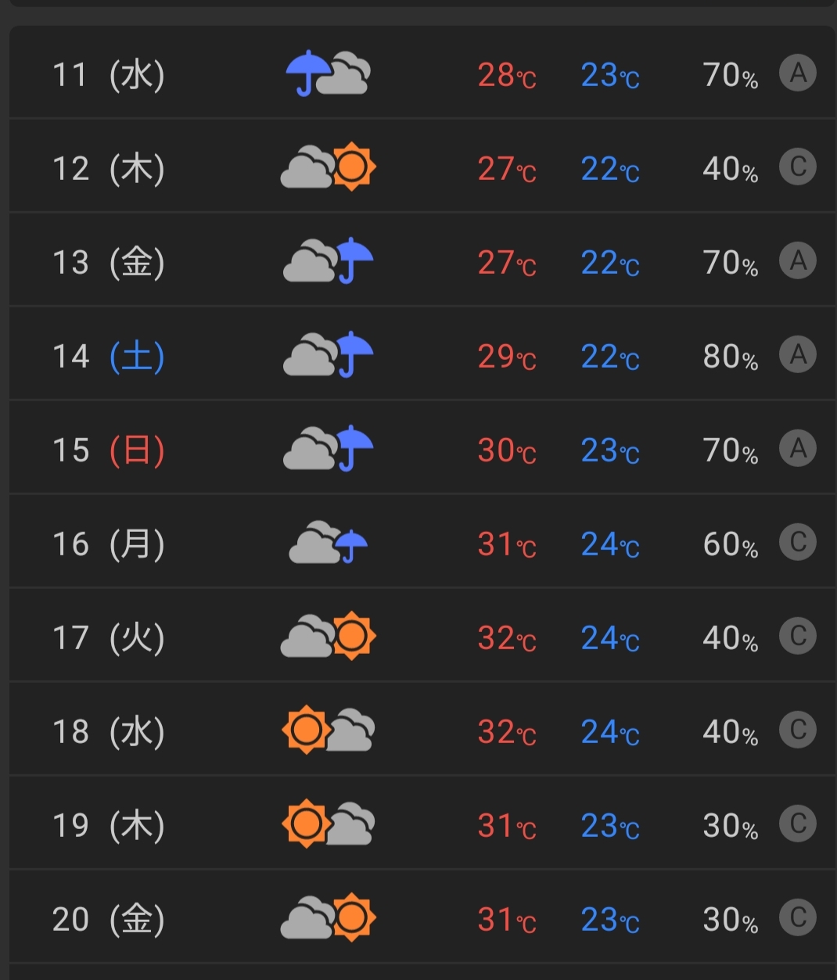Tap the C badge on the 20th row
Image resolution: width=837 pixels, height=980 pixels.
(x=798, y=917)
